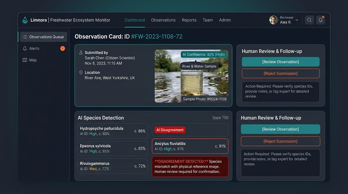The width and height of the screenshot is (348, 194).
Task: Switch to the Dashboard tab
Action: point(135,20)
